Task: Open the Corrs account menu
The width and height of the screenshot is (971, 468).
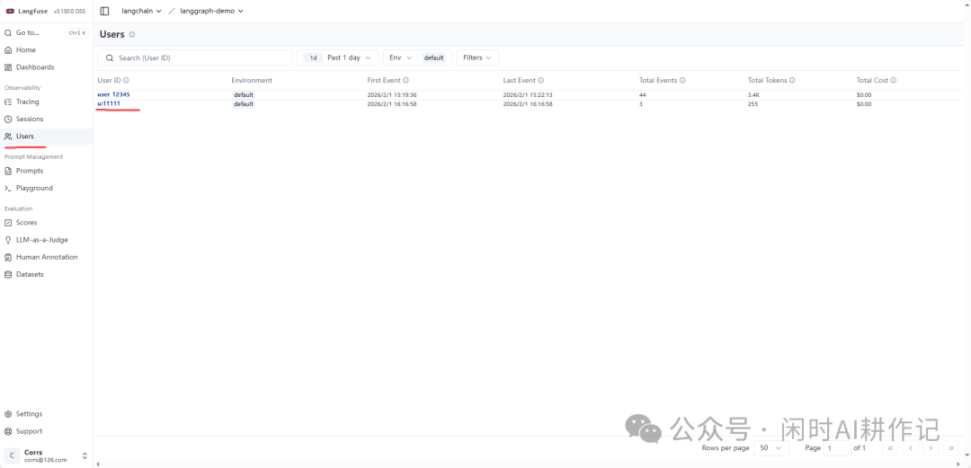Action: tap(47, 456)
